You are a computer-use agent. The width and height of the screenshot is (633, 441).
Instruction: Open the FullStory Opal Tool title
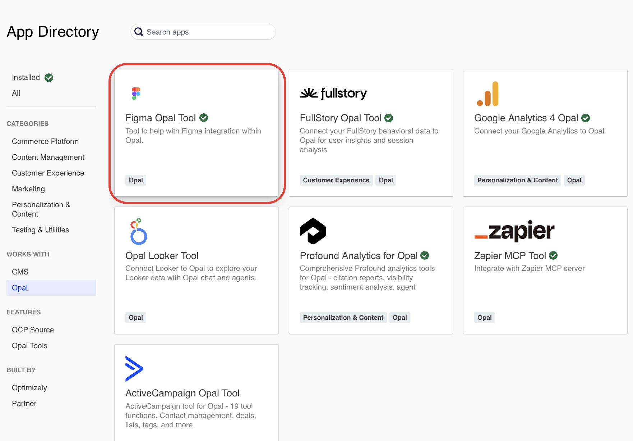[x=341, y=118]
